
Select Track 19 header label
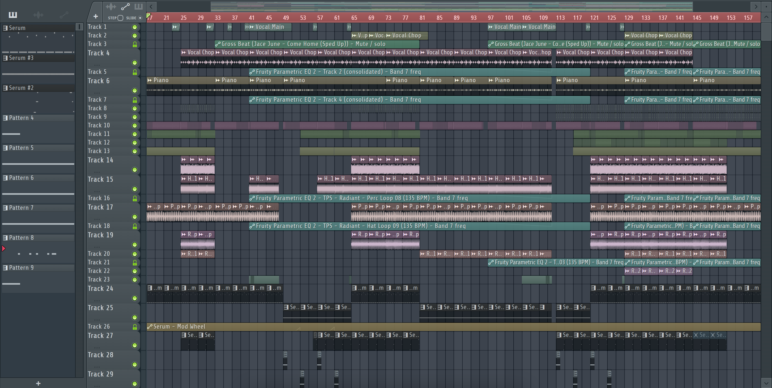pos(101,235)
